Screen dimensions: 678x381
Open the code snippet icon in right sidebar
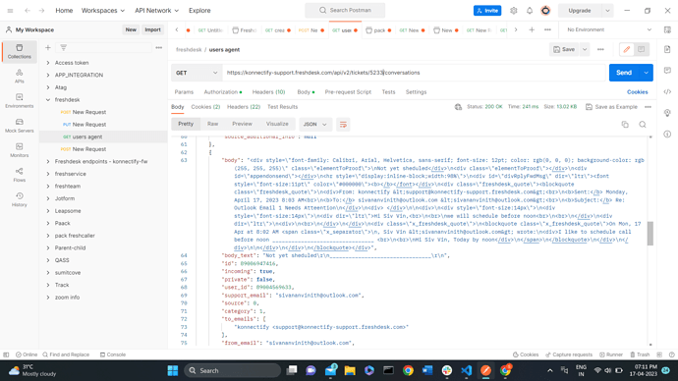pyautogui.click(x=667, y=91)
